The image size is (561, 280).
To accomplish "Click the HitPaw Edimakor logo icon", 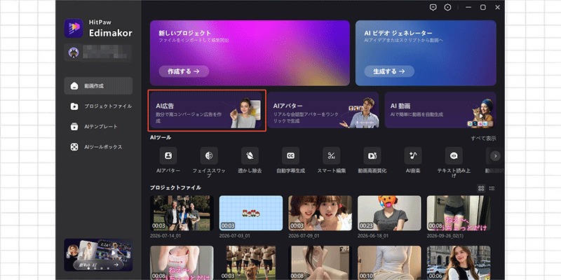I will point(74,28).
